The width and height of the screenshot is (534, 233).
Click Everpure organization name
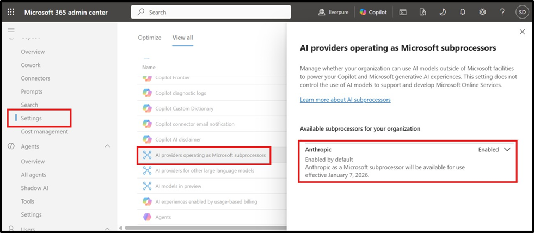pos(339,13)
